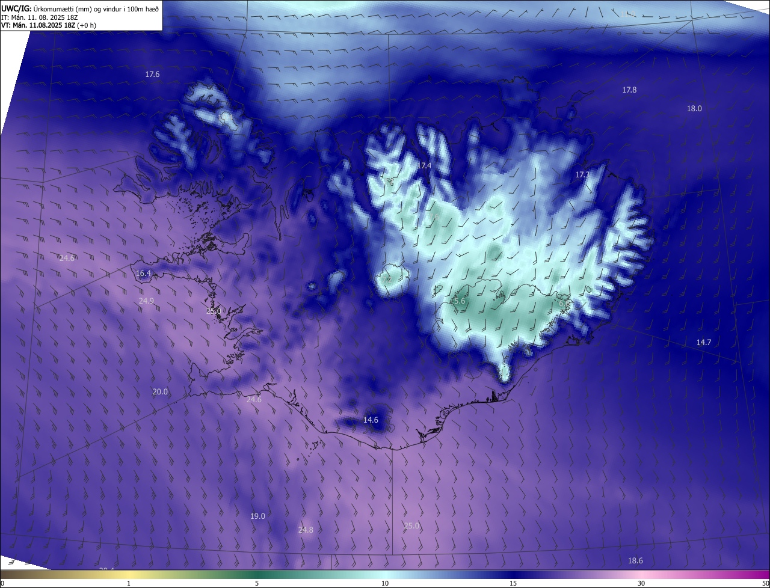This screenshot has width=770, height=588.
Task: Click the 16.4 value on the map
Action: (x=144, y=273)
